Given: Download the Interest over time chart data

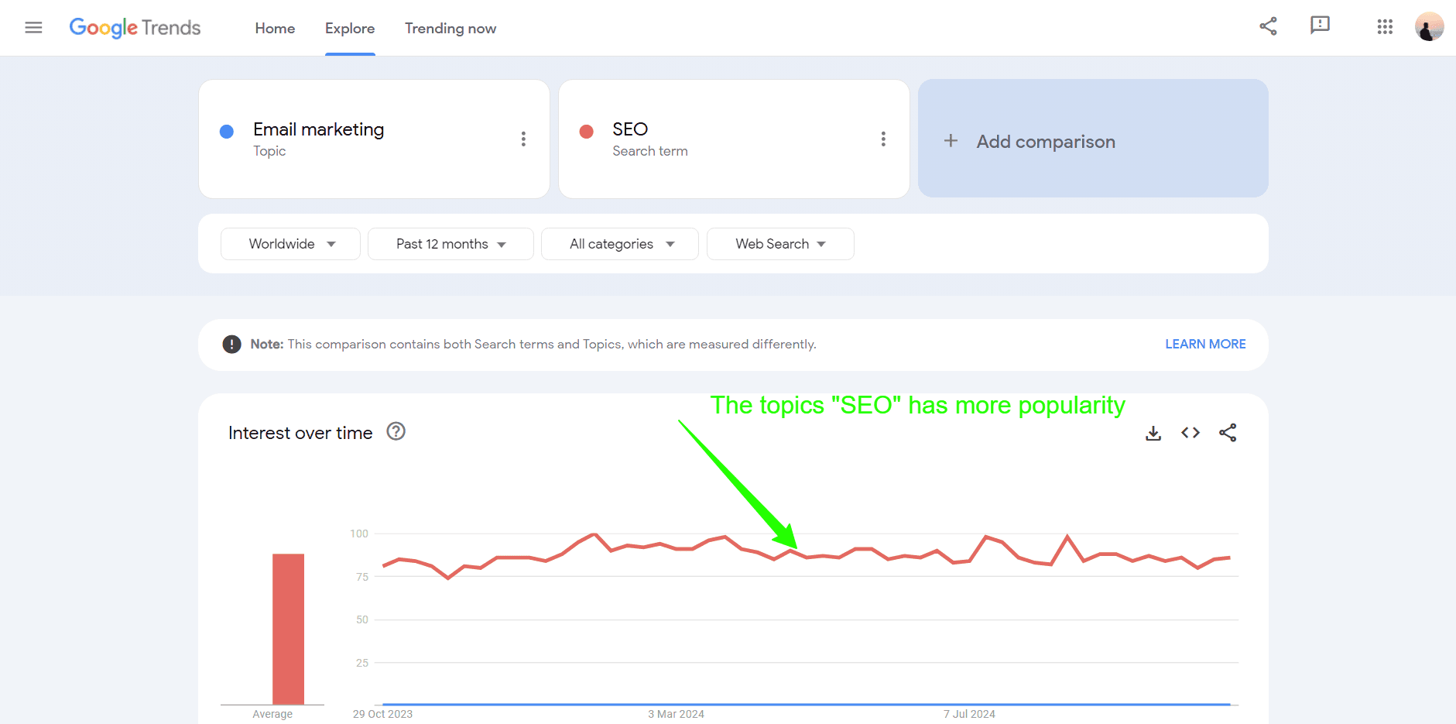Looking at the screenshot, I should (x=1153, y=433).
